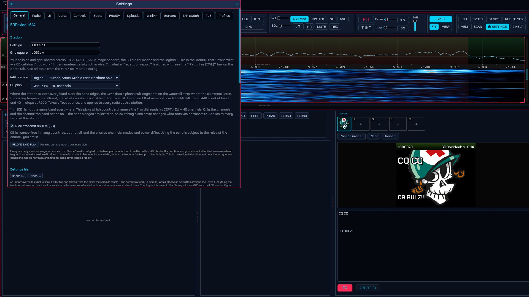Viewport: 529px width, 297px height.
Task: Click the IMPORT... settings button
Action: [x=35, y=175]
